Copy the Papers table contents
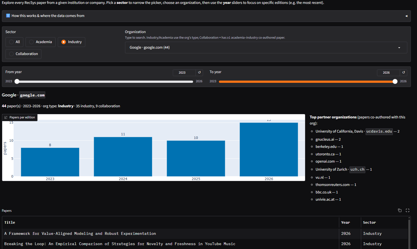417x249 pixels. pyautogui.click(x=400, y=210)
